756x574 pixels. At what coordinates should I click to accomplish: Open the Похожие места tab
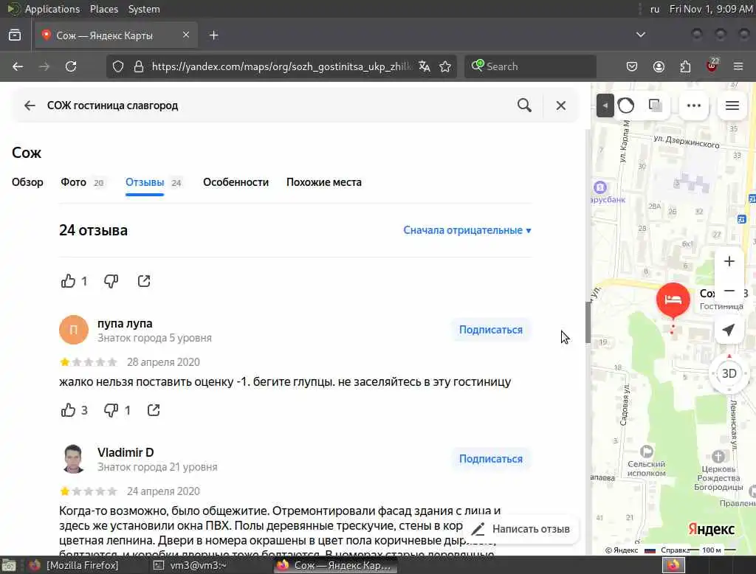pyautogui.click(x=324, y=182)
